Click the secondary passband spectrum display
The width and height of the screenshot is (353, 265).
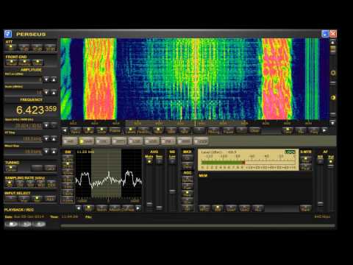point(109,175)
